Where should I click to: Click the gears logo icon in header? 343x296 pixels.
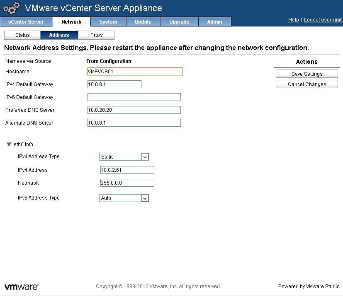[x=11, y=8]
